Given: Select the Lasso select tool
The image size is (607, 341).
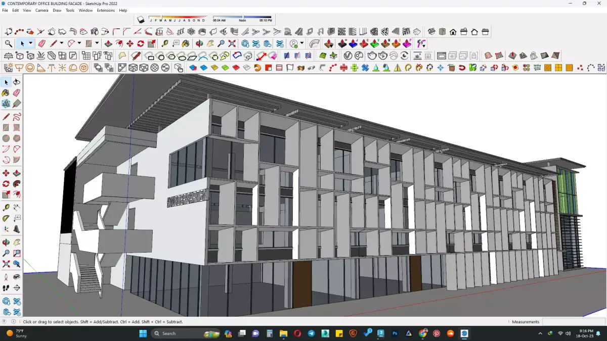Looking at the screenshot, I should tap(17, 82).
